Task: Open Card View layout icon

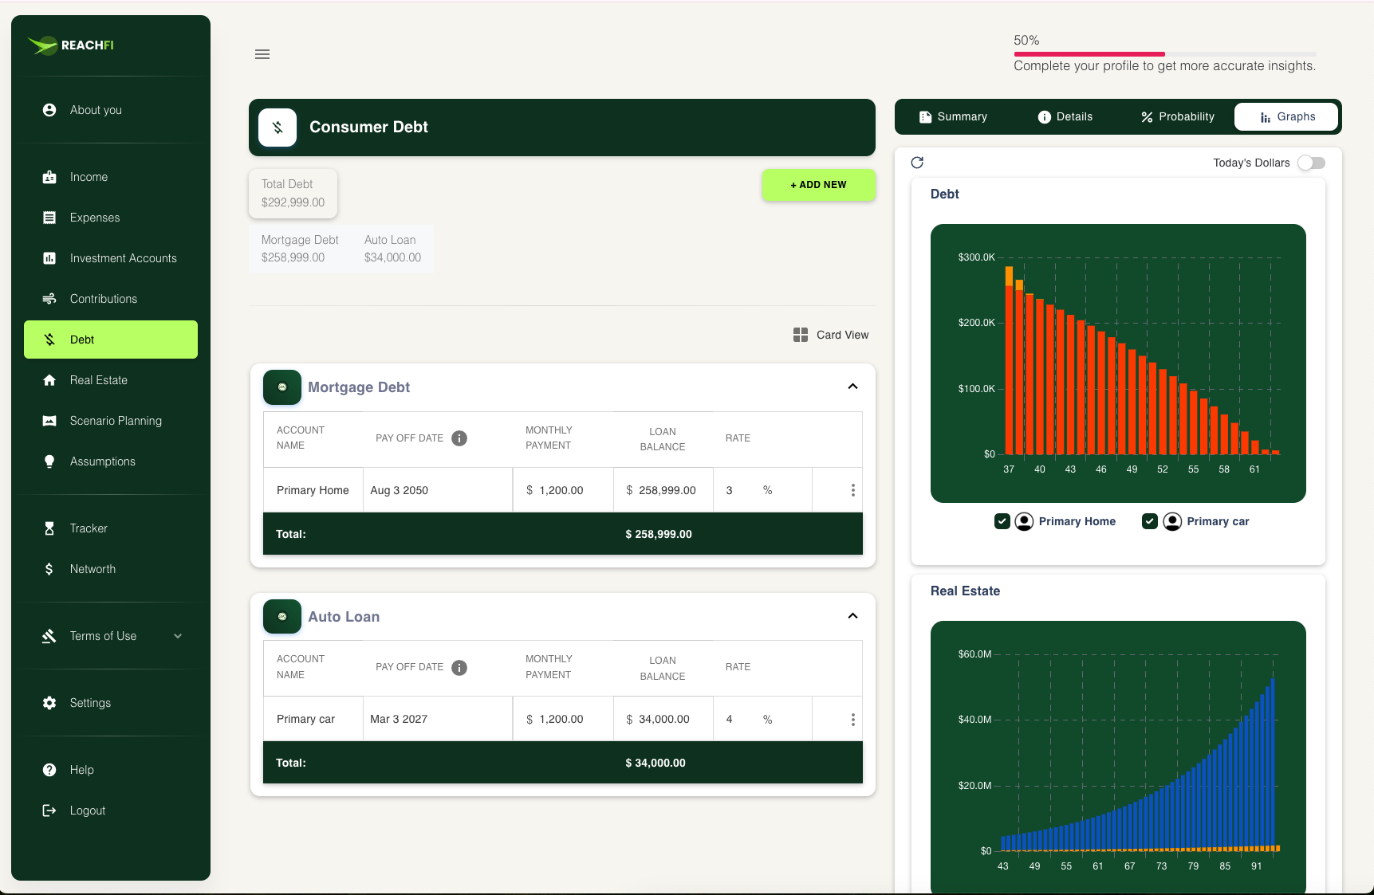Action: (x=801, y=335)
